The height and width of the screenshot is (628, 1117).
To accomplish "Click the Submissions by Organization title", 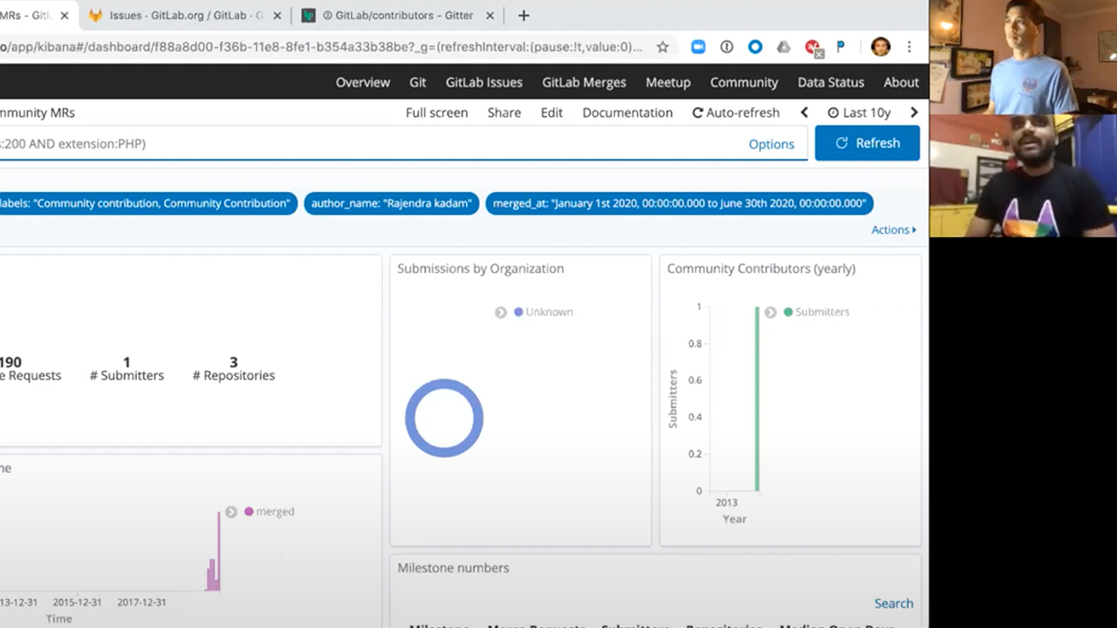I will coord(480,269).
